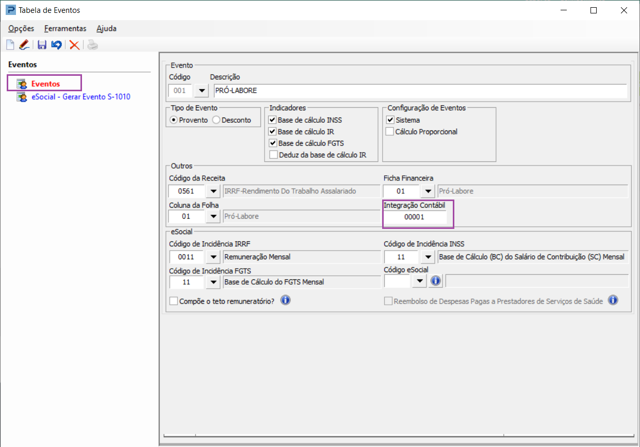Click the Incidência FGTS code field

[x=187, y=282]
